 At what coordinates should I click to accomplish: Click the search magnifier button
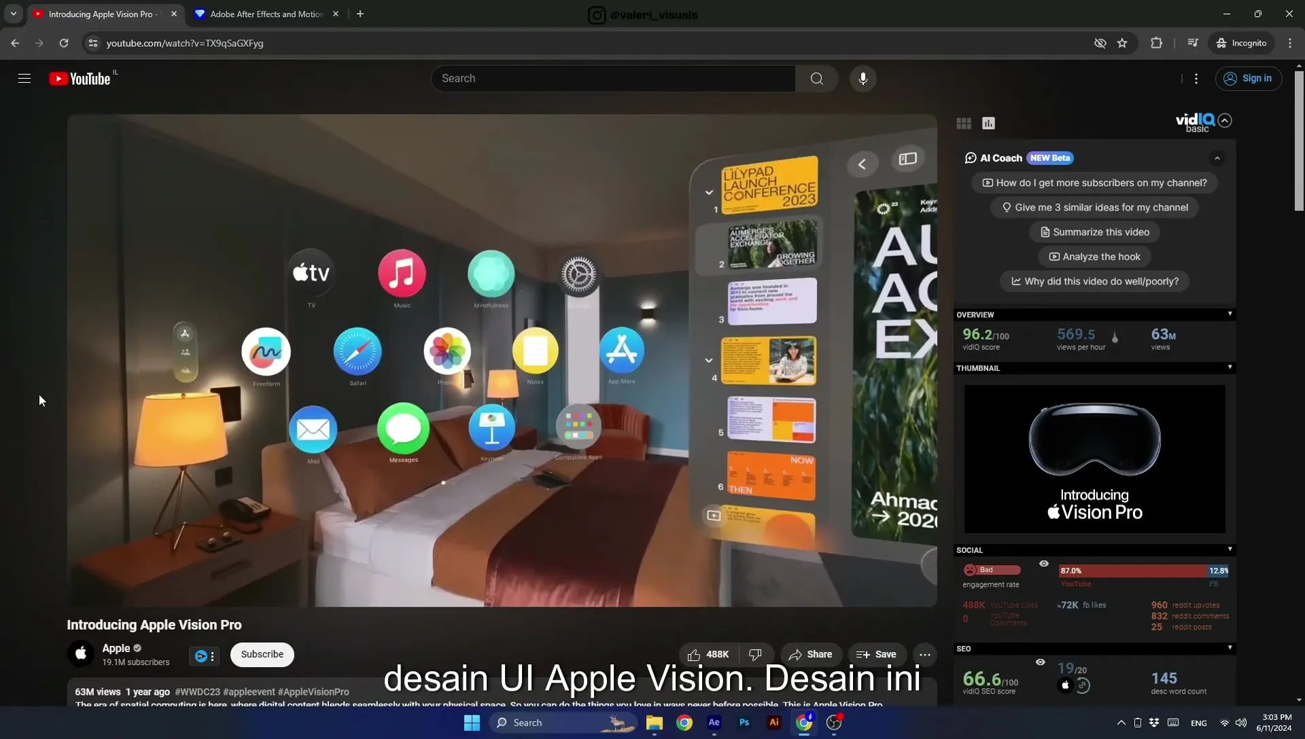tap(816, 79)
